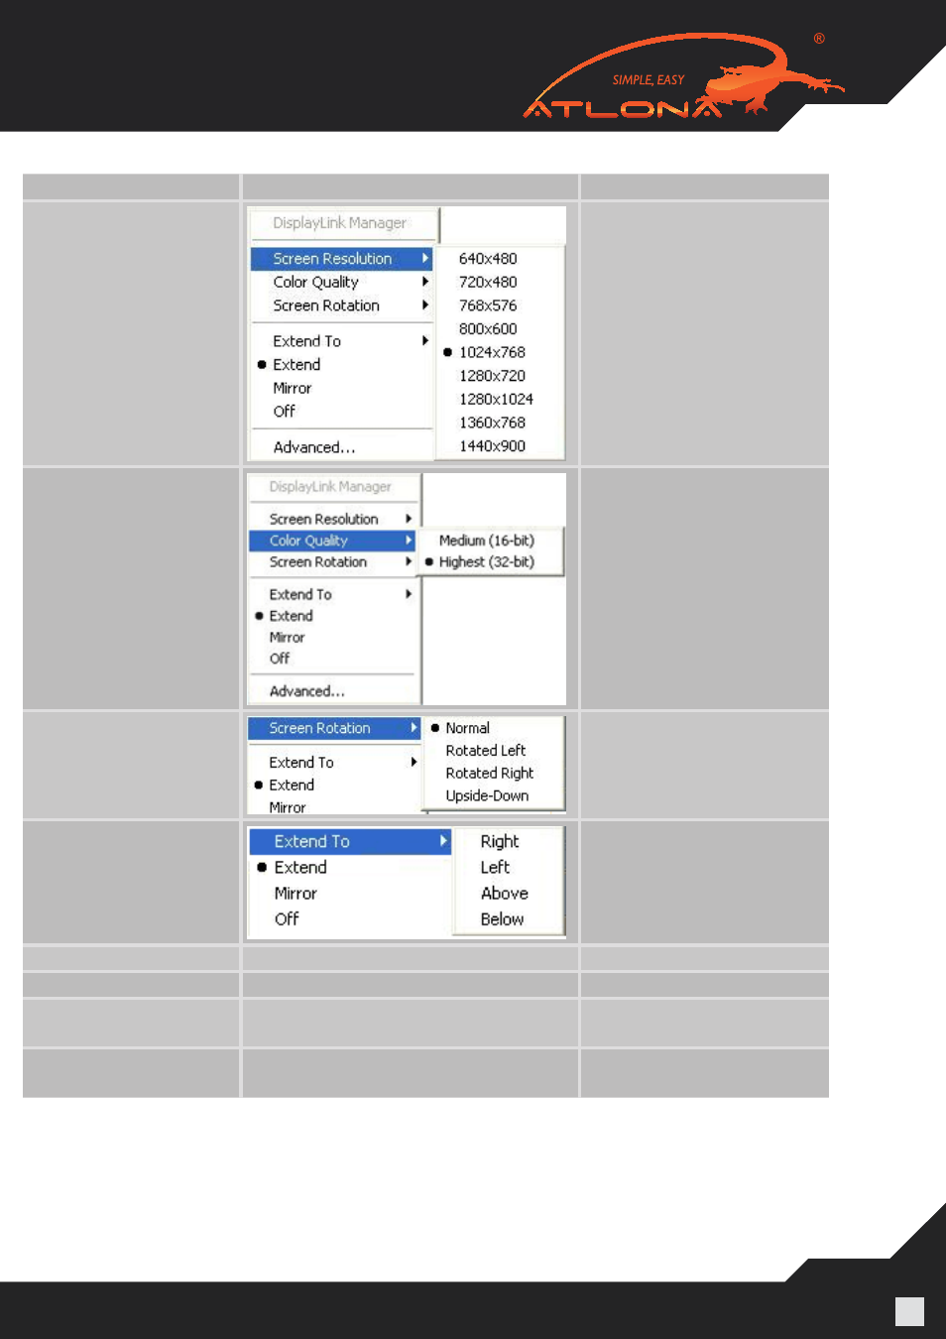The height and width of the screenshot is (1339, 946).
Task: Choose Upside-Down rotation
Action: click(487, 795)
